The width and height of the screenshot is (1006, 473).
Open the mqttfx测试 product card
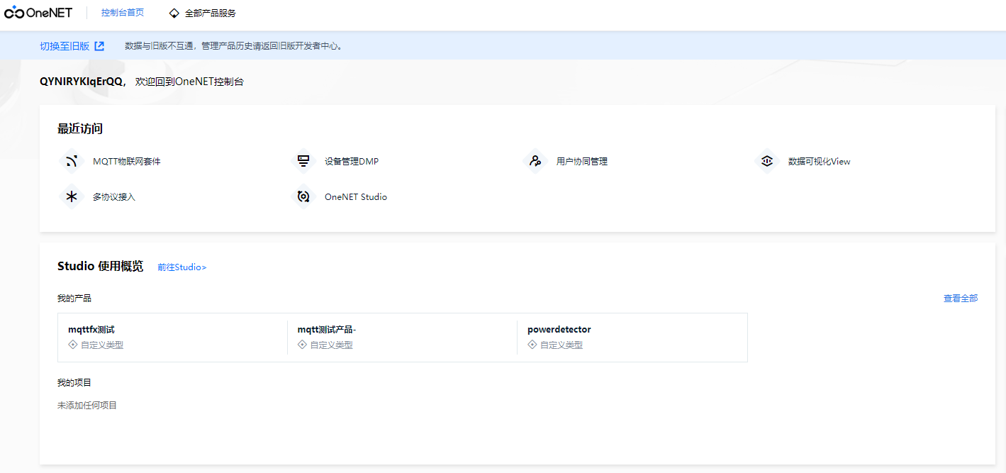[x=173, y=338]
